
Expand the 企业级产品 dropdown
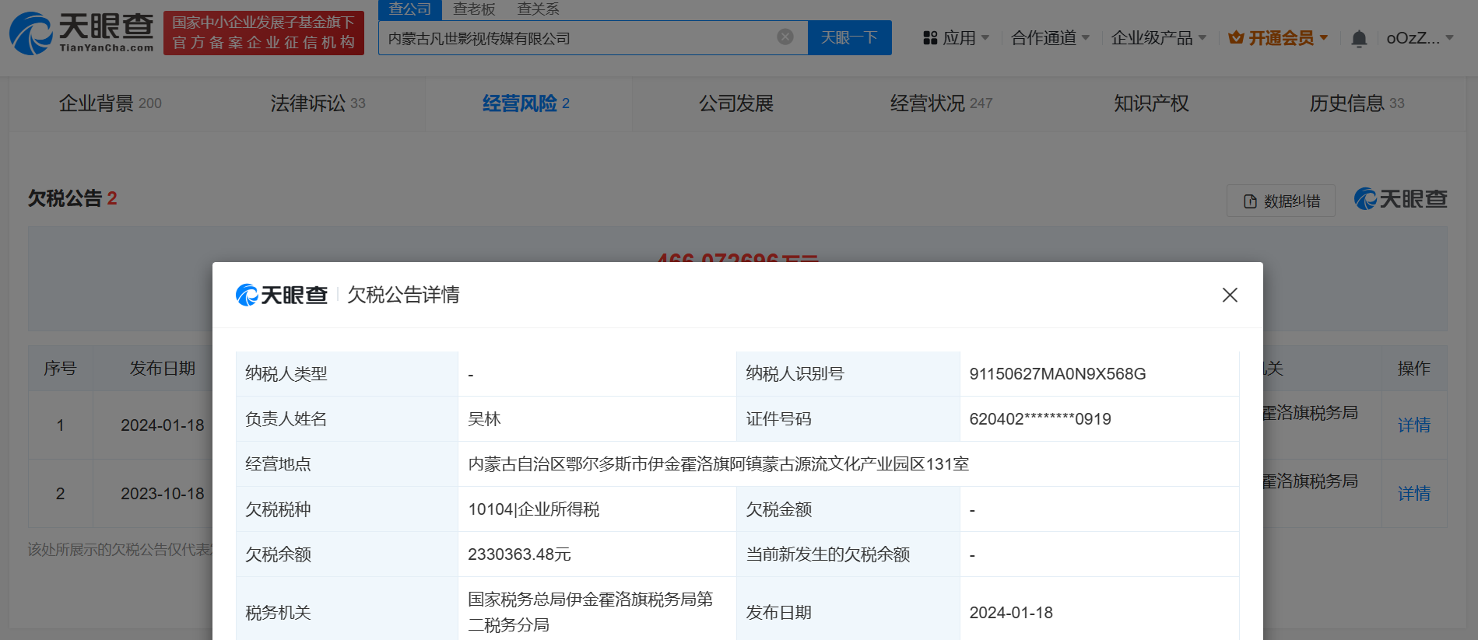[x=1158, y=37]
